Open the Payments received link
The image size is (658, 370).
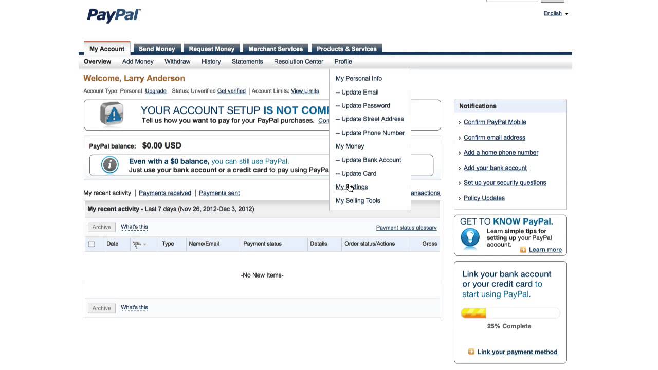coord(165,193)
